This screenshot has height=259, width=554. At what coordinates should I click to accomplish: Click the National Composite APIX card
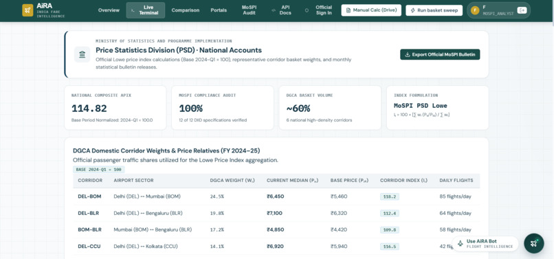coord(115,108)
